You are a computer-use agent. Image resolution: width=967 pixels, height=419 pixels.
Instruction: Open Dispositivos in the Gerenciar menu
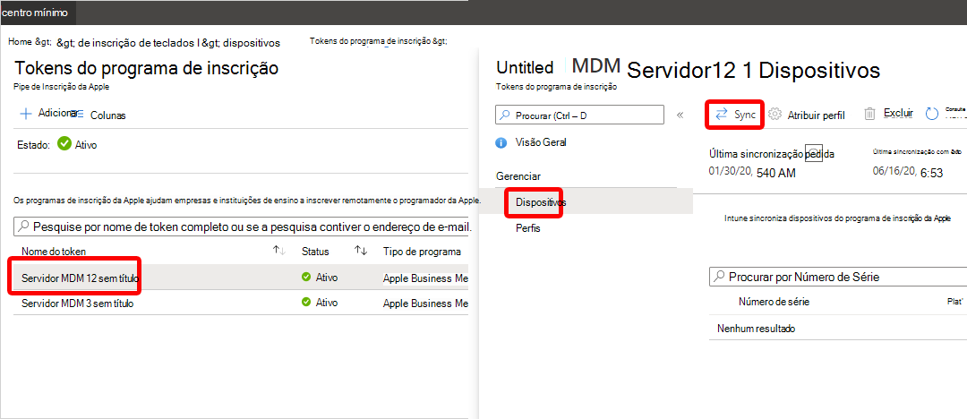coord(541,202)
